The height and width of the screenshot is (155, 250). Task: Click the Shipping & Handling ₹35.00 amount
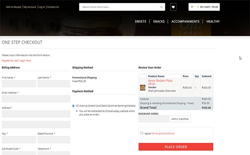[206, 103]
